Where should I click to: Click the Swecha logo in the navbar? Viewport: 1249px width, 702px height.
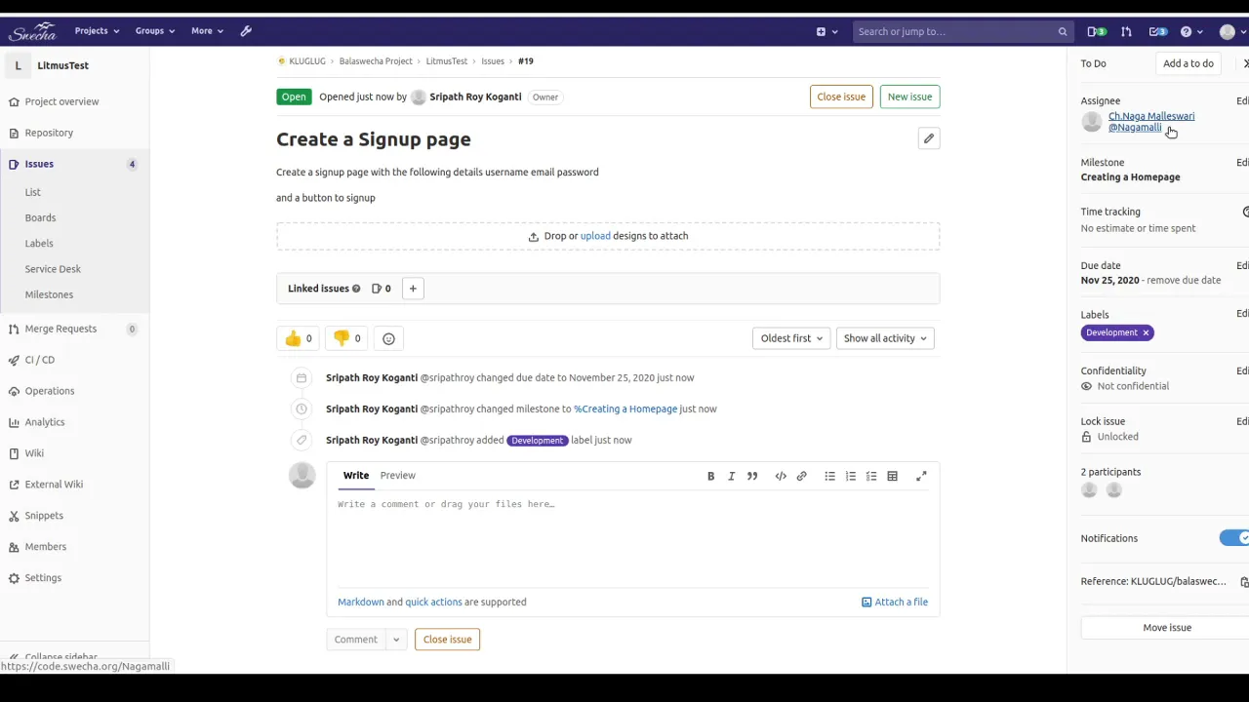[33, 31]
